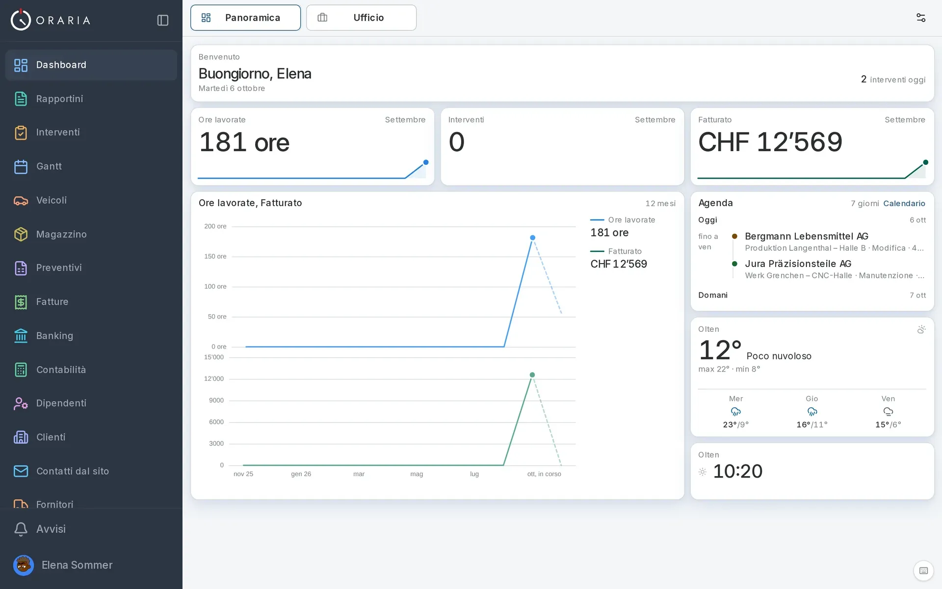
Task: Click the '12 mesi' chart range label
Action: (x=660, y=203)
